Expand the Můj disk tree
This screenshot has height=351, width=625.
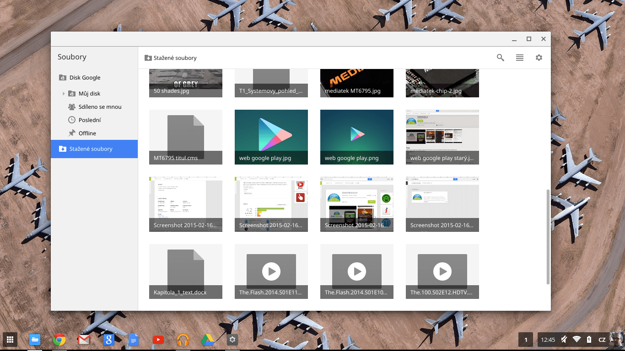[64, 94]
